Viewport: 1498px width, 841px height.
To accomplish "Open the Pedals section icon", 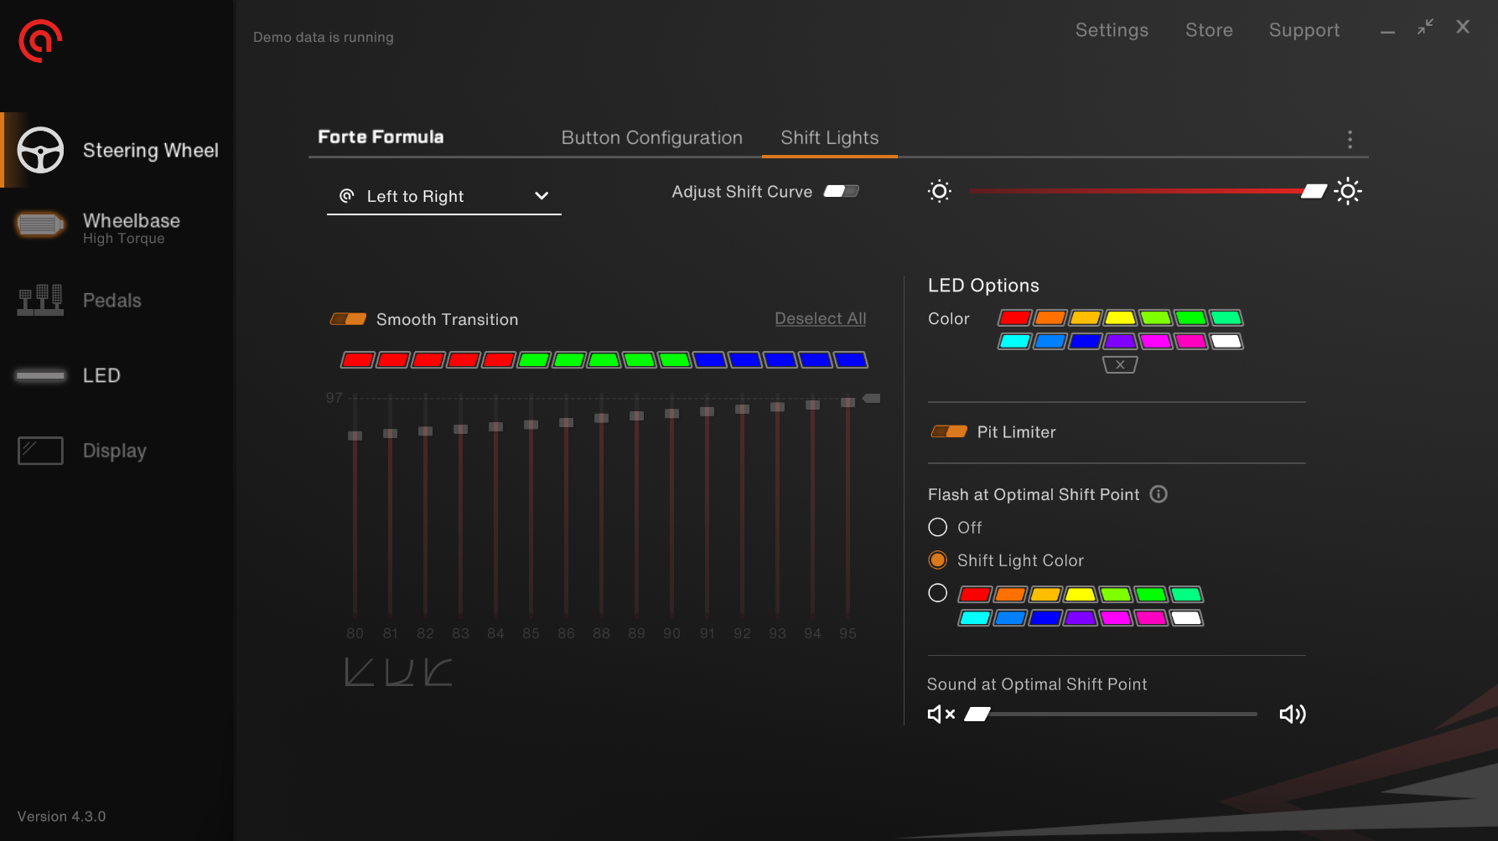I will (x=40, y=300).
